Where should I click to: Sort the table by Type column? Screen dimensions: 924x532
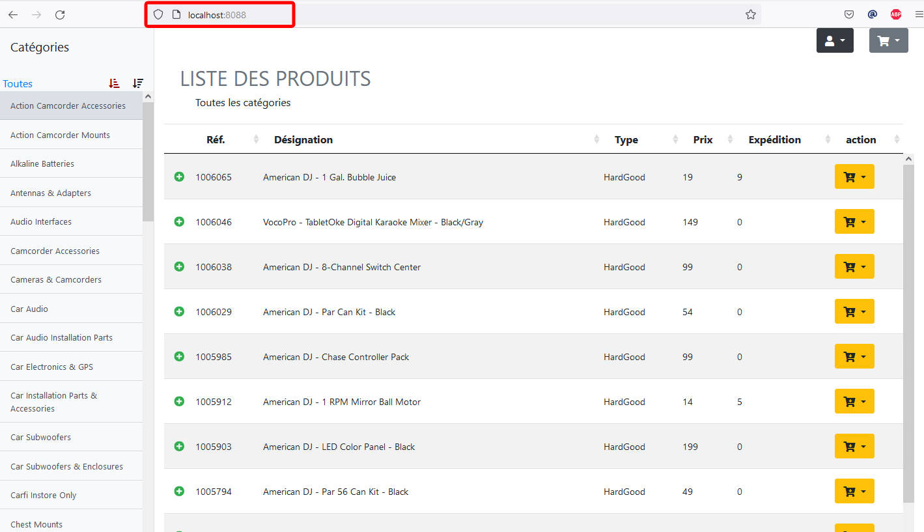[642, 139]
